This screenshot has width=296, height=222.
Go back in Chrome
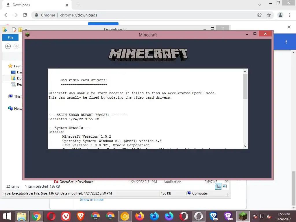pos(6,15)
